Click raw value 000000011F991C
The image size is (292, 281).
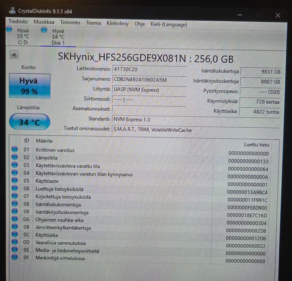[x=248, y=200]
